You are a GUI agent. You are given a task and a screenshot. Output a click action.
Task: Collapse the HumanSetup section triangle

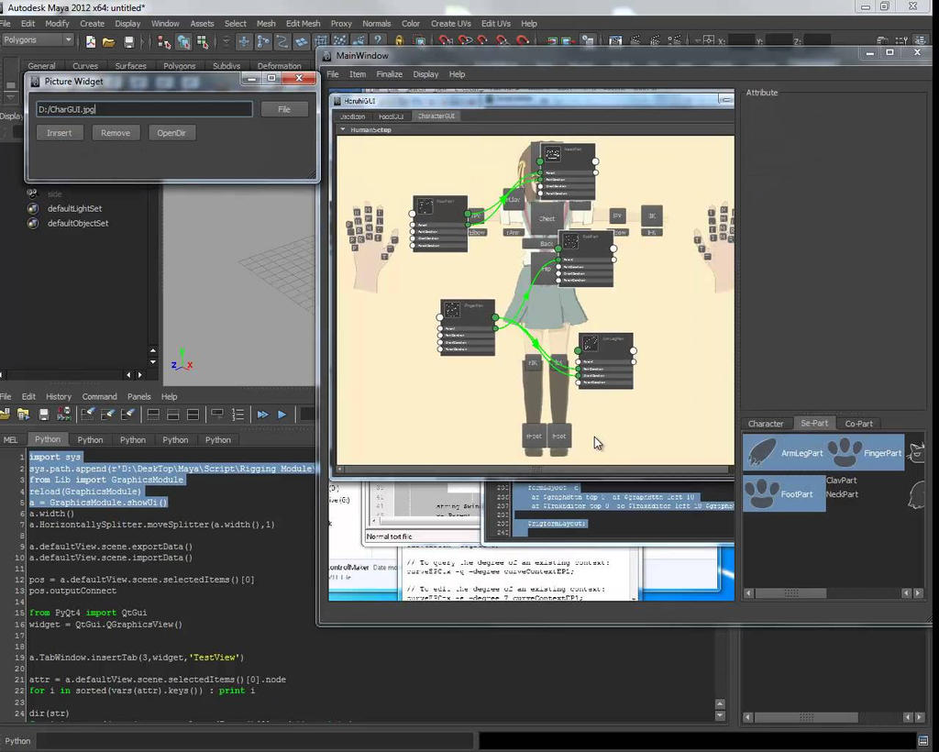(343, 129)
